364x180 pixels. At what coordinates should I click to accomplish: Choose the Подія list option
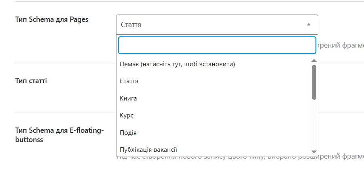point(128,132)
